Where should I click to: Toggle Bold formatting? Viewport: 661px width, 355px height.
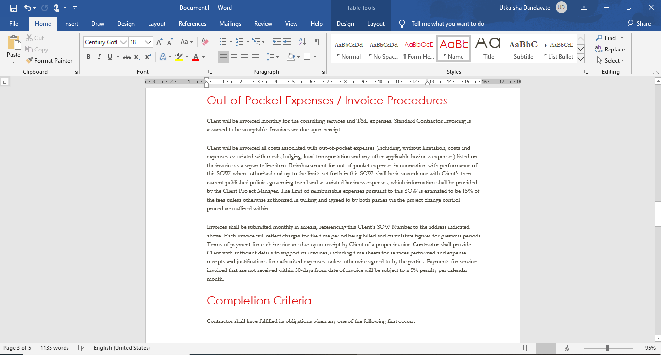[88, 57]
